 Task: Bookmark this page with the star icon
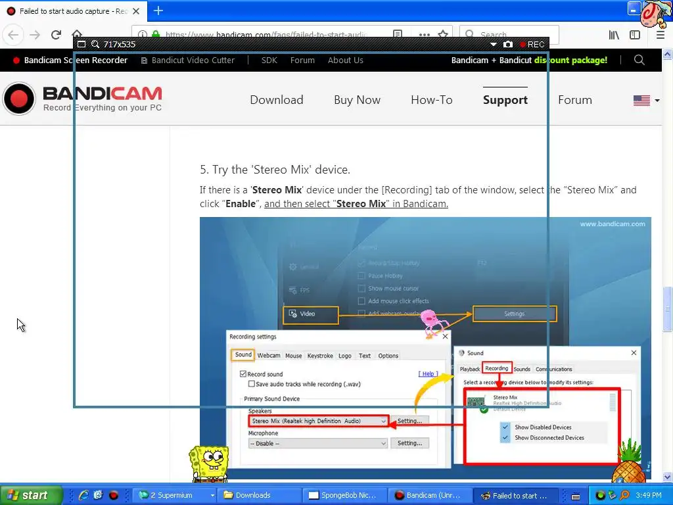(x=443, y=34)
